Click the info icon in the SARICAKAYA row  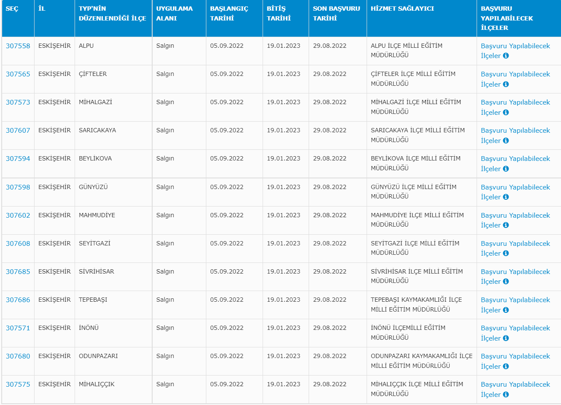pos(506,140)
